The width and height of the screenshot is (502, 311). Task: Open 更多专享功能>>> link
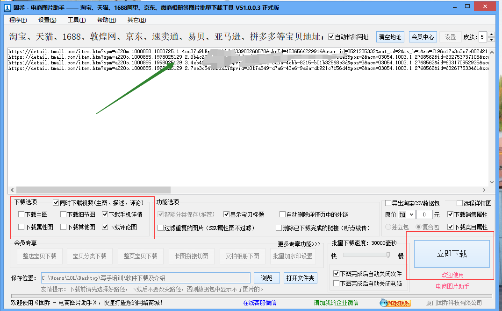299,244
